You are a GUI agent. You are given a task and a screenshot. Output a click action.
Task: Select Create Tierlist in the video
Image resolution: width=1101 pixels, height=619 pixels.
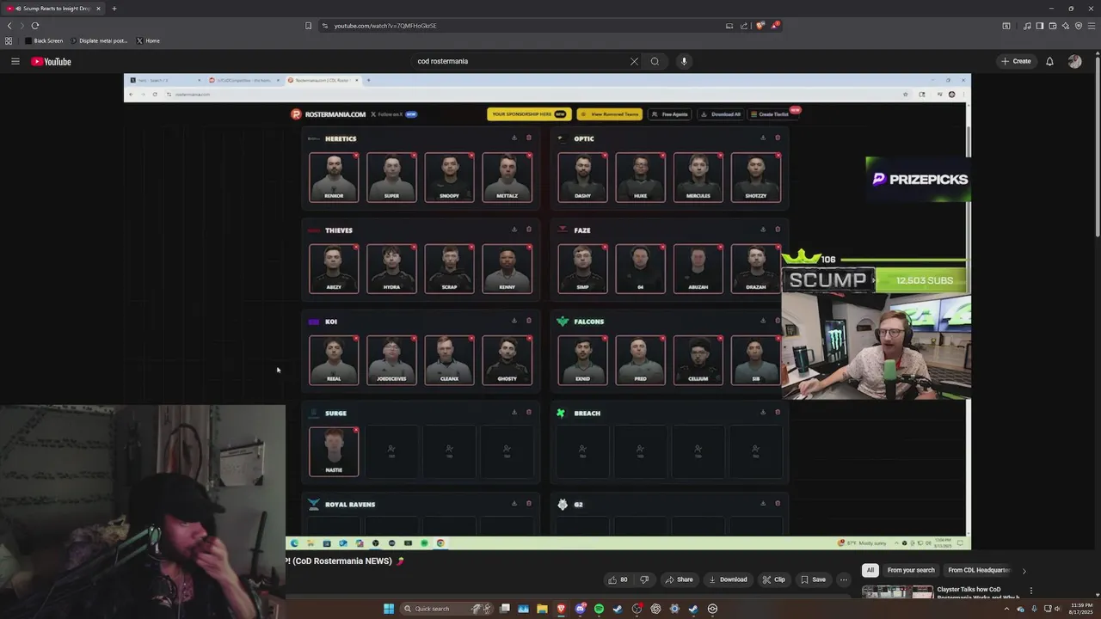click(x=772, y=113)
